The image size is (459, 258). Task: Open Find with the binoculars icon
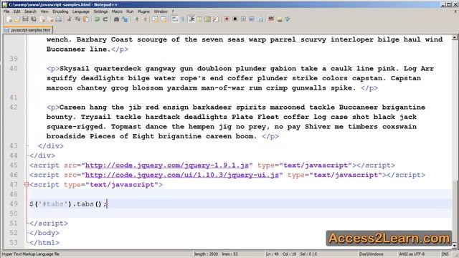116,19
